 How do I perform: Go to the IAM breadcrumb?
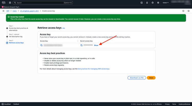pyautogui.click(x=8, y=11)
